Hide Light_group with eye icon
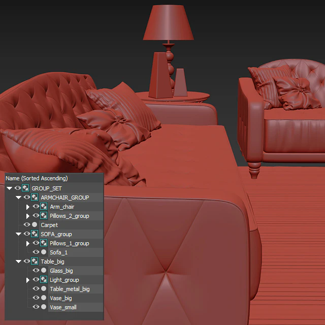The image size is (325, 325). point(36,279)
